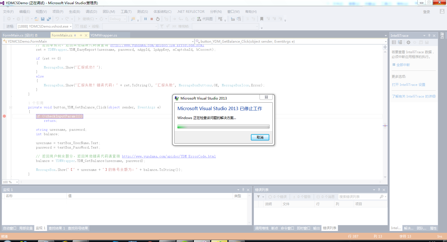Click 了解有关 IntelliTrace 的详细 link

(413, 96)
